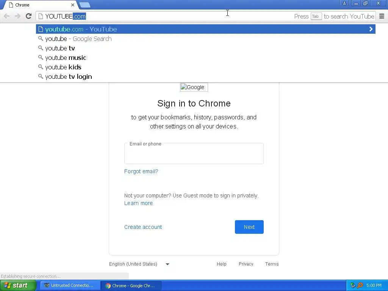Viewport: 388px width, 291px height.
Task: Click the browser Forward arrow
Action: (17, 16)
